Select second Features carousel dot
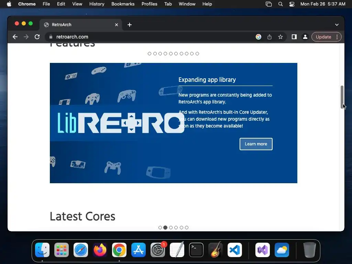Screen dimensions: 352x264 click(155, 54)
